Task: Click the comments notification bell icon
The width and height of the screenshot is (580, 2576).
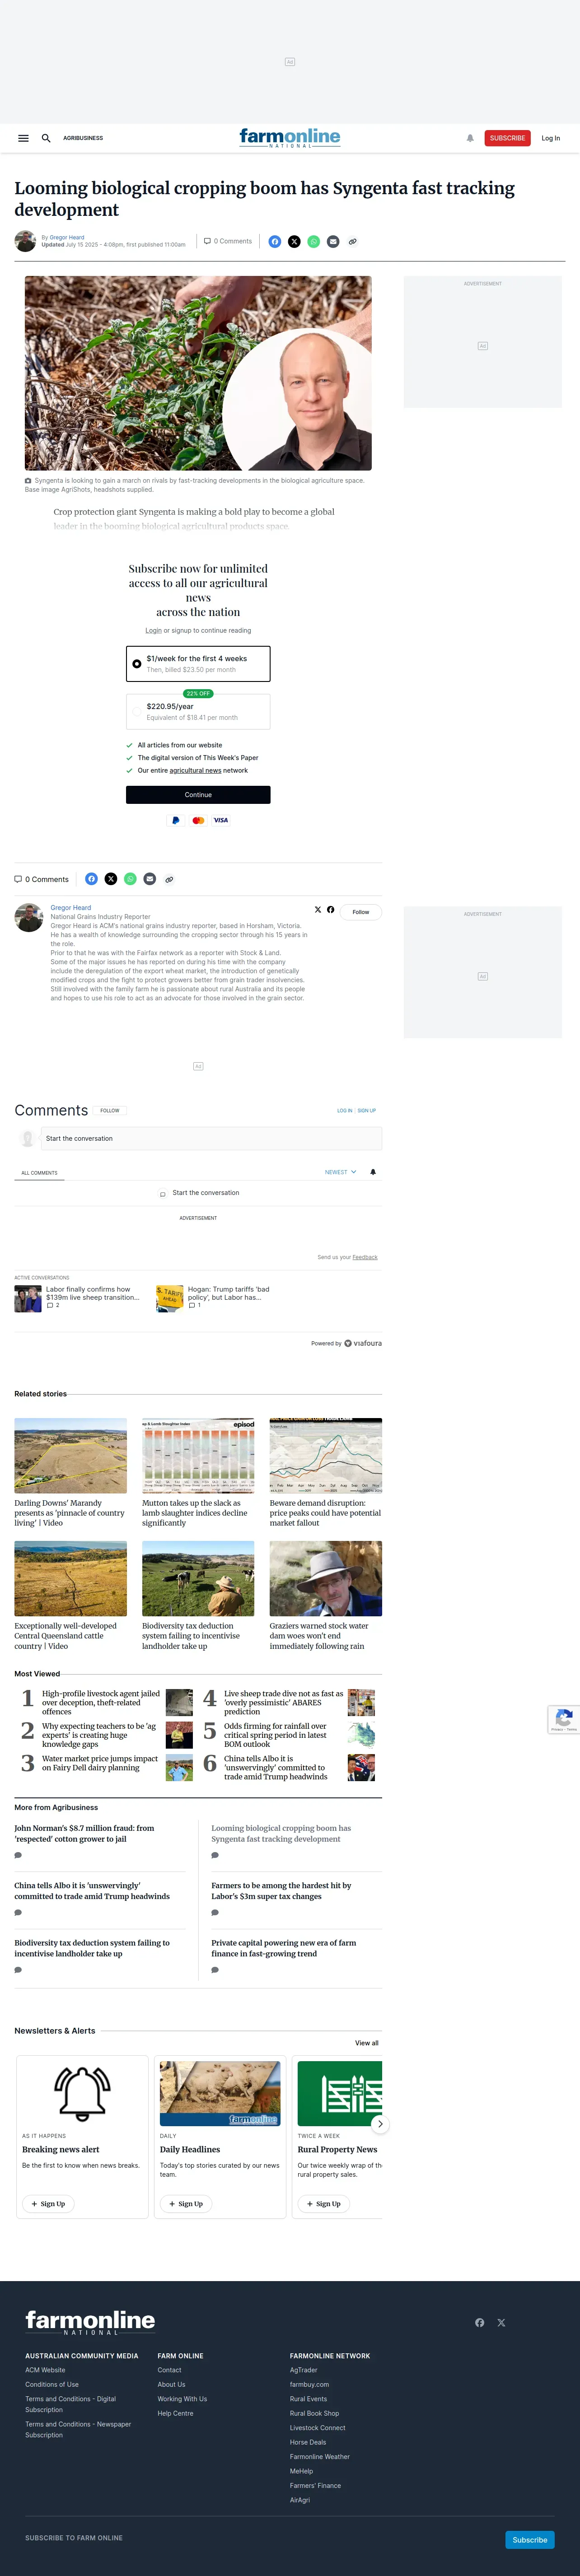Action: point(373,1172)
